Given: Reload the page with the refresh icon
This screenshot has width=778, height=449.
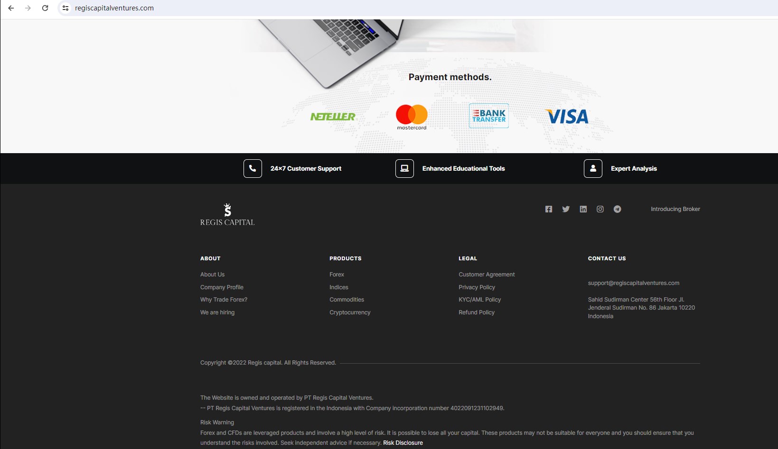Looking at the screenshot, I should [45, 8].
